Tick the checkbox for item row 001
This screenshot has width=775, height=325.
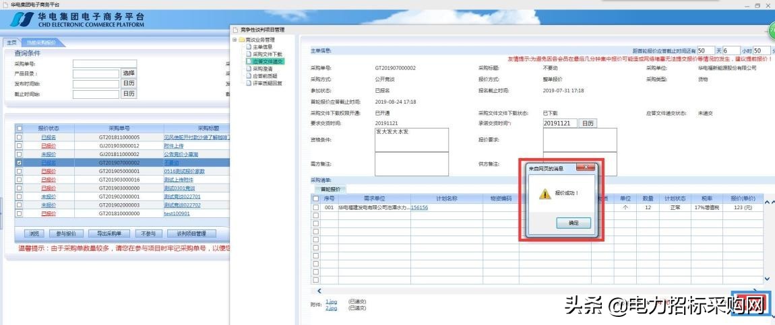tap(316, 208)
